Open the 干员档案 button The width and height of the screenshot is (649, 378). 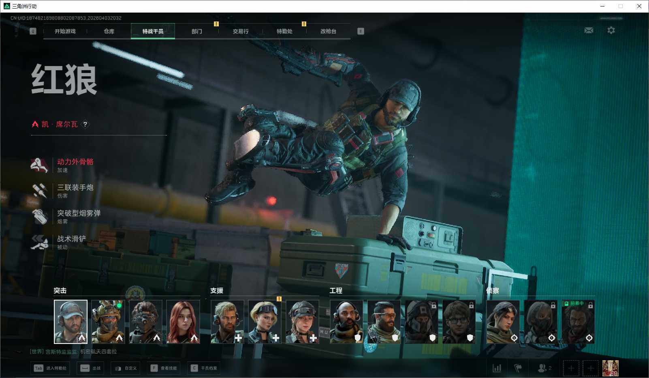click(x=204, y=368)
